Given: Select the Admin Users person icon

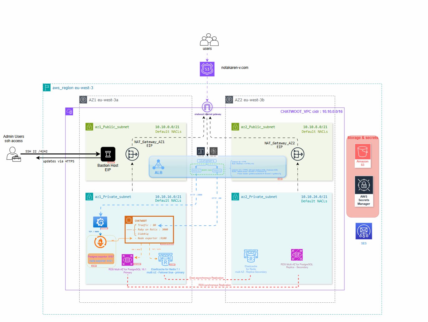Looking at the screenshot, I should click(x=13, y=154).
